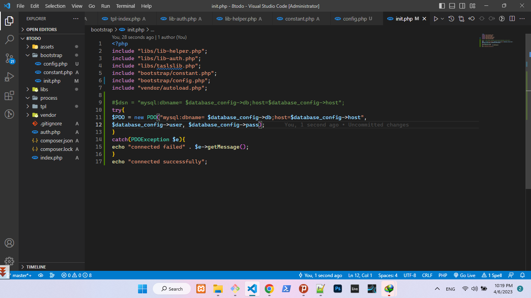Viewport: 531px width, 298px height.
Task: Click the feedback icon in status bar
Action: [511, 275]
